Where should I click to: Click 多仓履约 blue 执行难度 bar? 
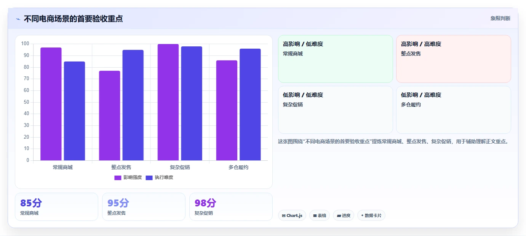[x=250, y=105]
